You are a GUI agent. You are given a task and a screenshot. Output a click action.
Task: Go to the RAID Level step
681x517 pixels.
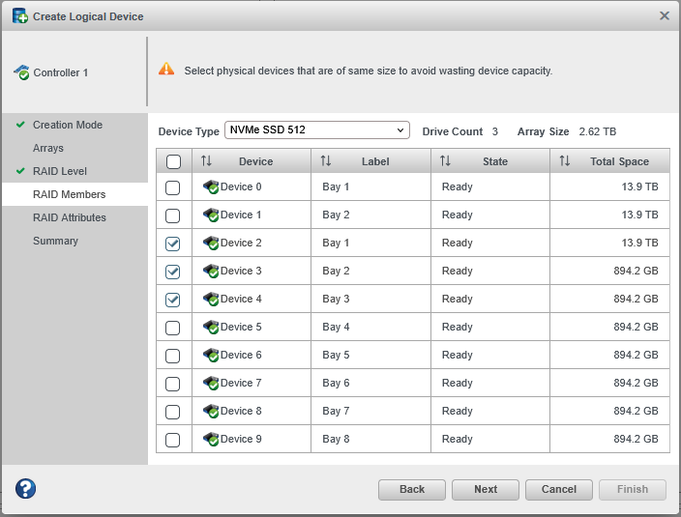point(60,171)
